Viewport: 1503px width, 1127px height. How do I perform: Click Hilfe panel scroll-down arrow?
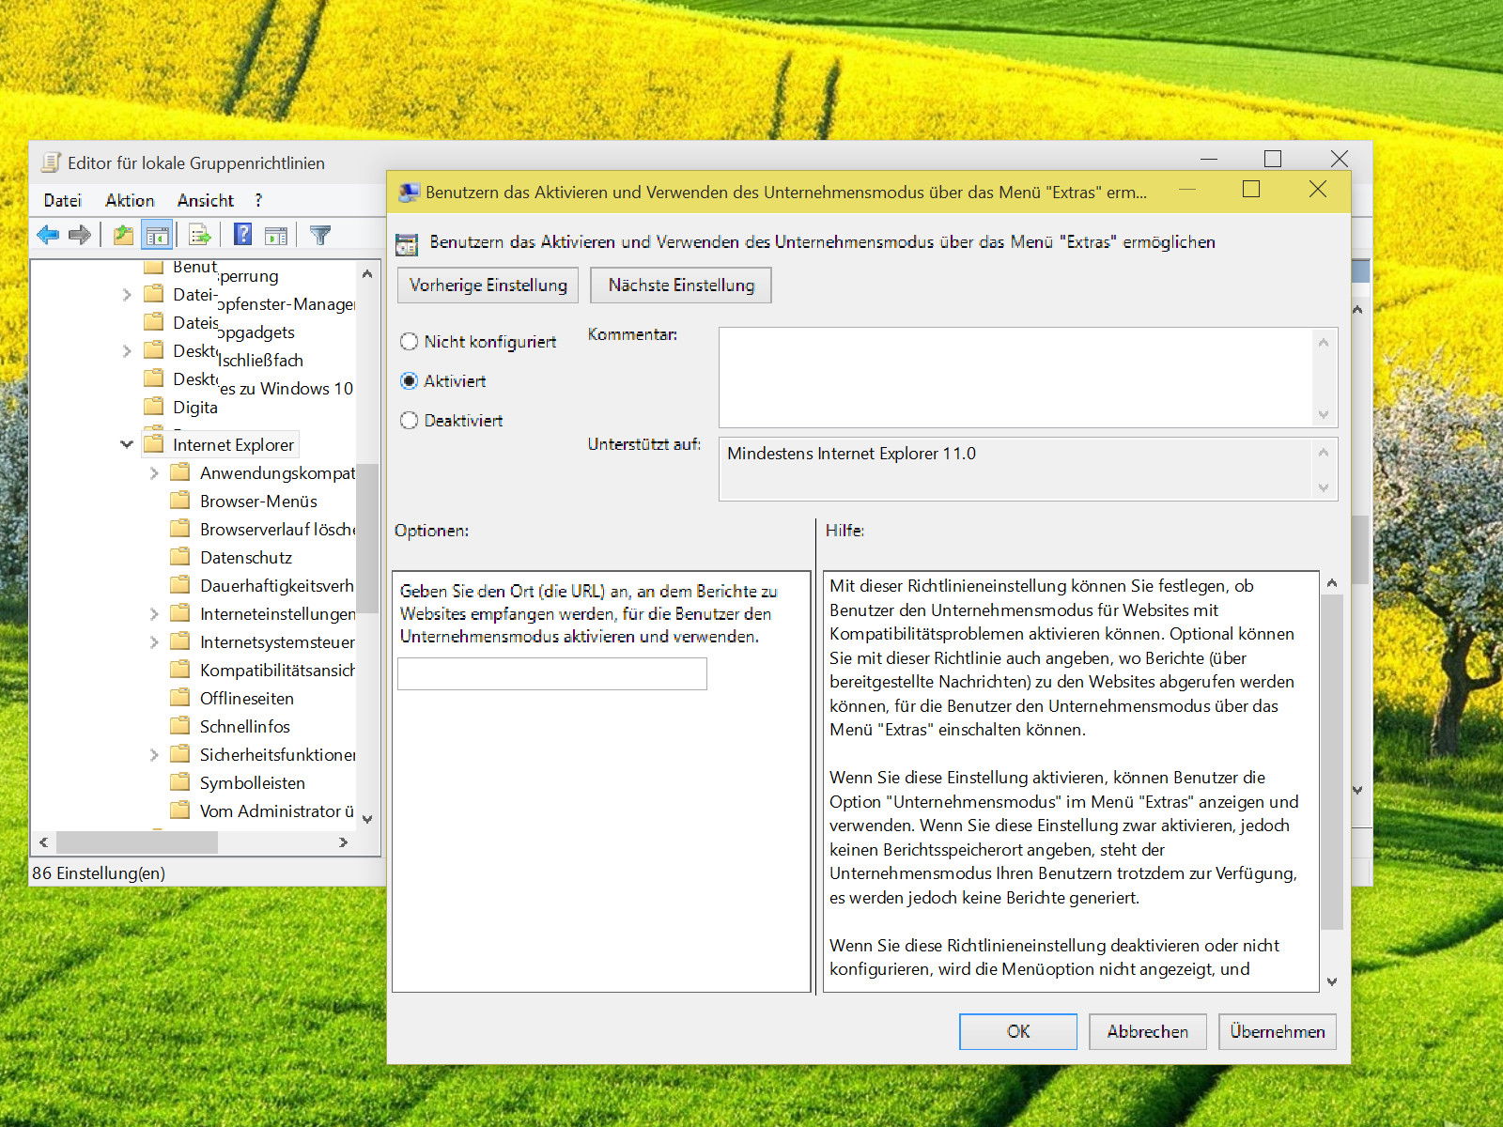[1331, 981]
